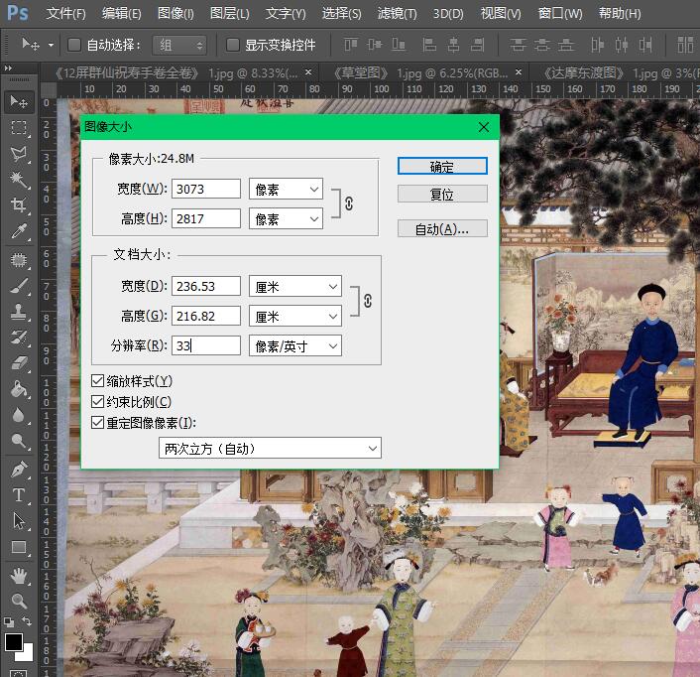Toggle 显示变换控件 checkbox
Screen dimensions: 700x677
[x=233, y=45]
